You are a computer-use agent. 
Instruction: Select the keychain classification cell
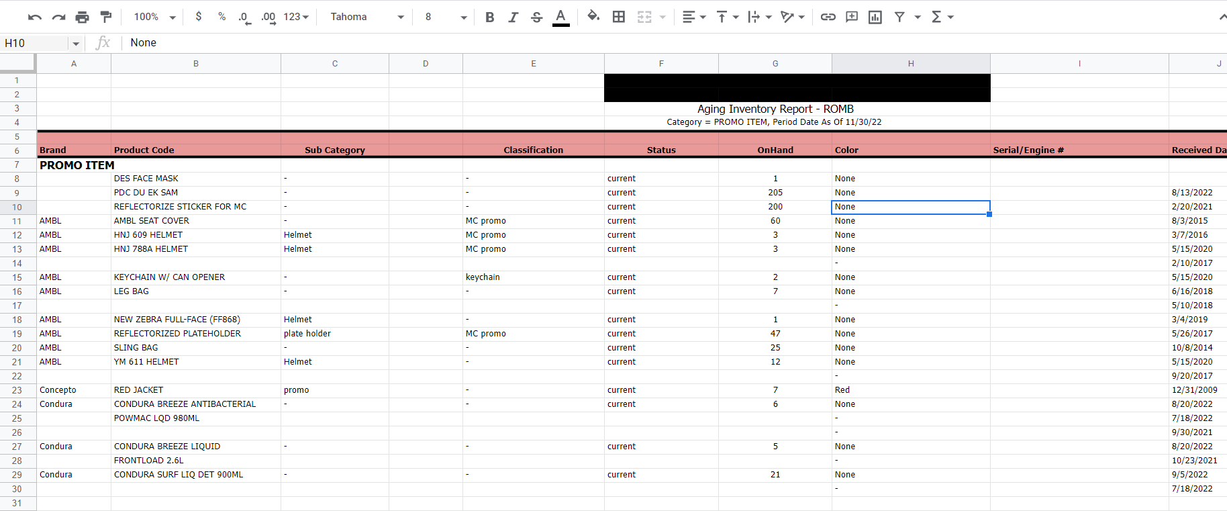click(534, 277)
